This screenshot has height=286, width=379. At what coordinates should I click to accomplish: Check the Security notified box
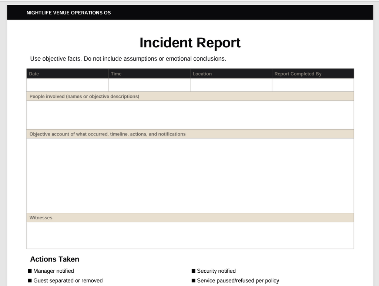(x=193, y=271)
